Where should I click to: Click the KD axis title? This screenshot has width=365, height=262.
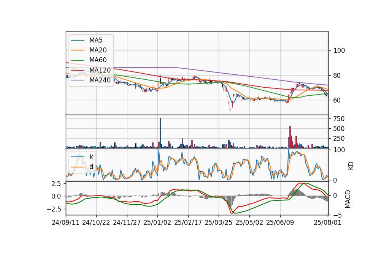(351, 166)
